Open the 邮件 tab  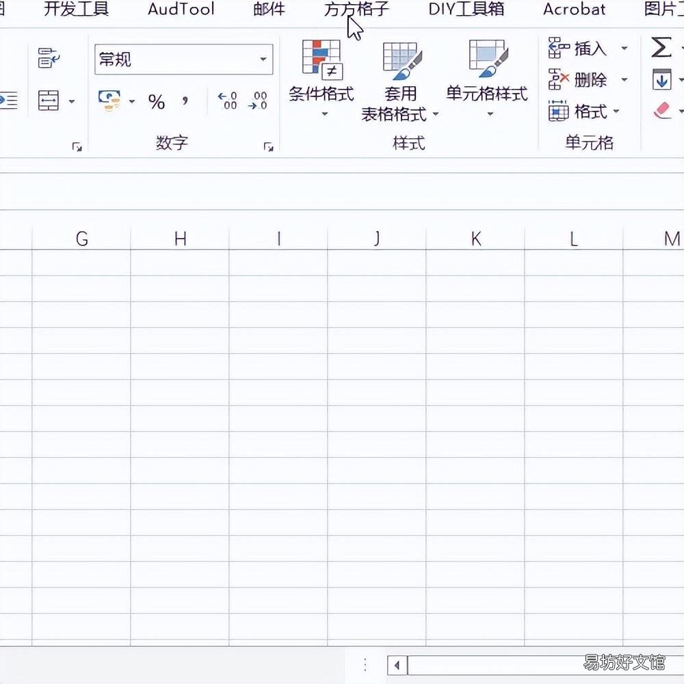tap(269, 9)
